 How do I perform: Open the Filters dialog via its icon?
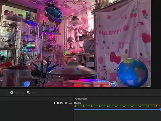pyautogui.click(x=29, y=92)
